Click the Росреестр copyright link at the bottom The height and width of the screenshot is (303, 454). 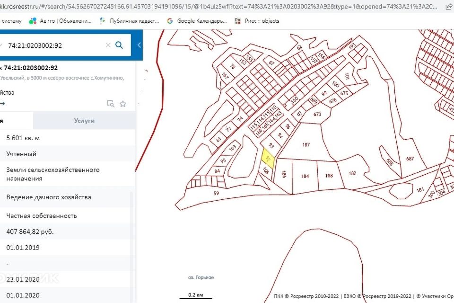(306, 296)
